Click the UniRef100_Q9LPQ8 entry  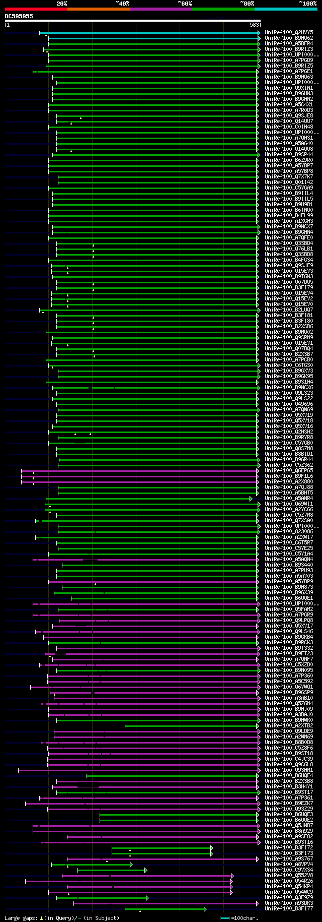pos(289,621)
